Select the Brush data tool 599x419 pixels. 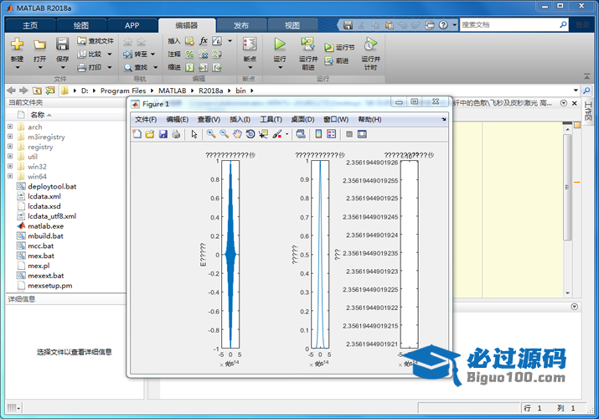click(277, 134)
